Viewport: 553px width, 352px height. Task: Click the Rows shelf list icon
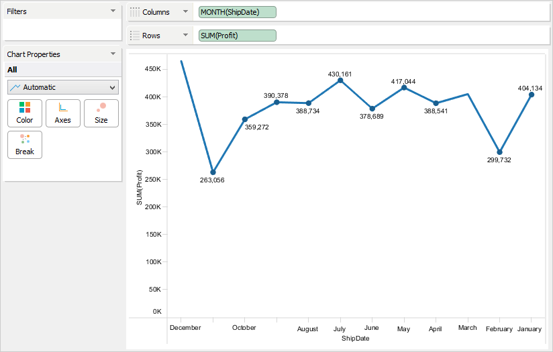[x=135, y=36]
